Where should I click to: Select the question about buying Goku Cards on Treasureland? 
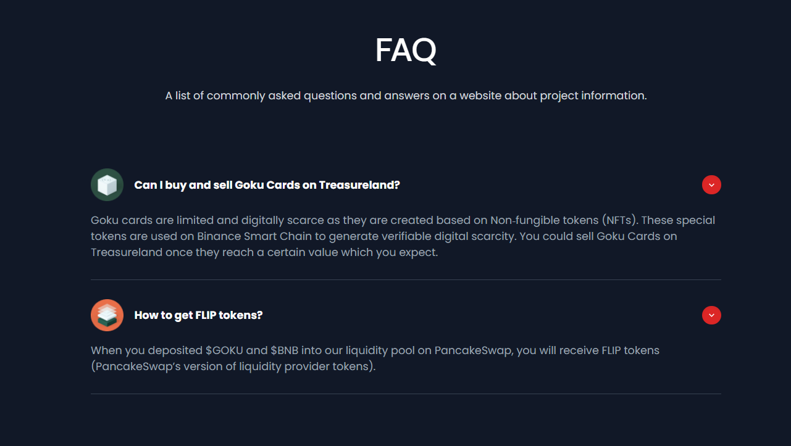[x=267, y=185]
